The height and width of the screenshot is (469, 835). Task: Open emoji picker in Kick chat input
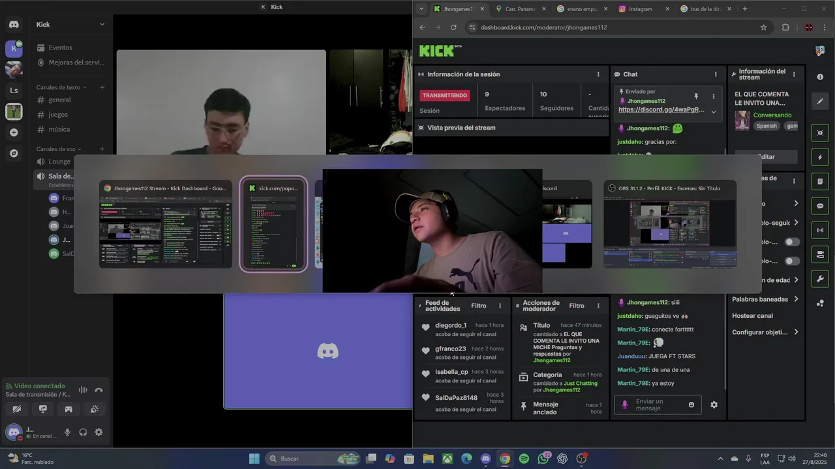pos(691,405)
